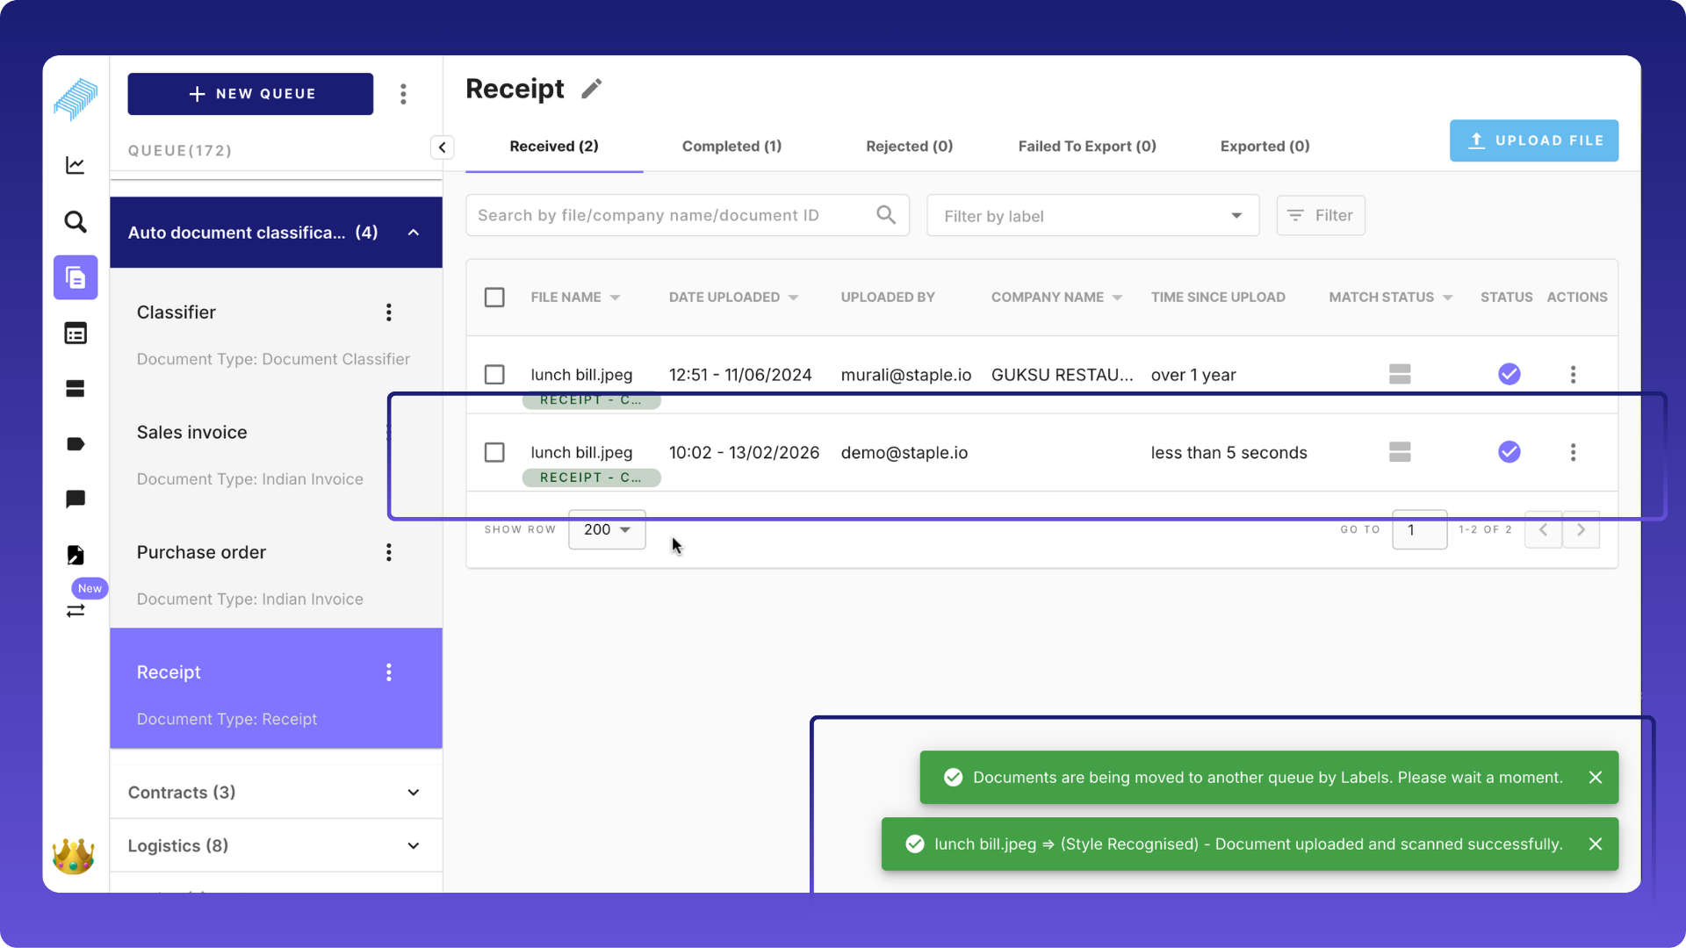Switch to the Completed (1) tab
Viewport: 1686px width, 948px height.
pyautogui.click(x=731, y=147)
